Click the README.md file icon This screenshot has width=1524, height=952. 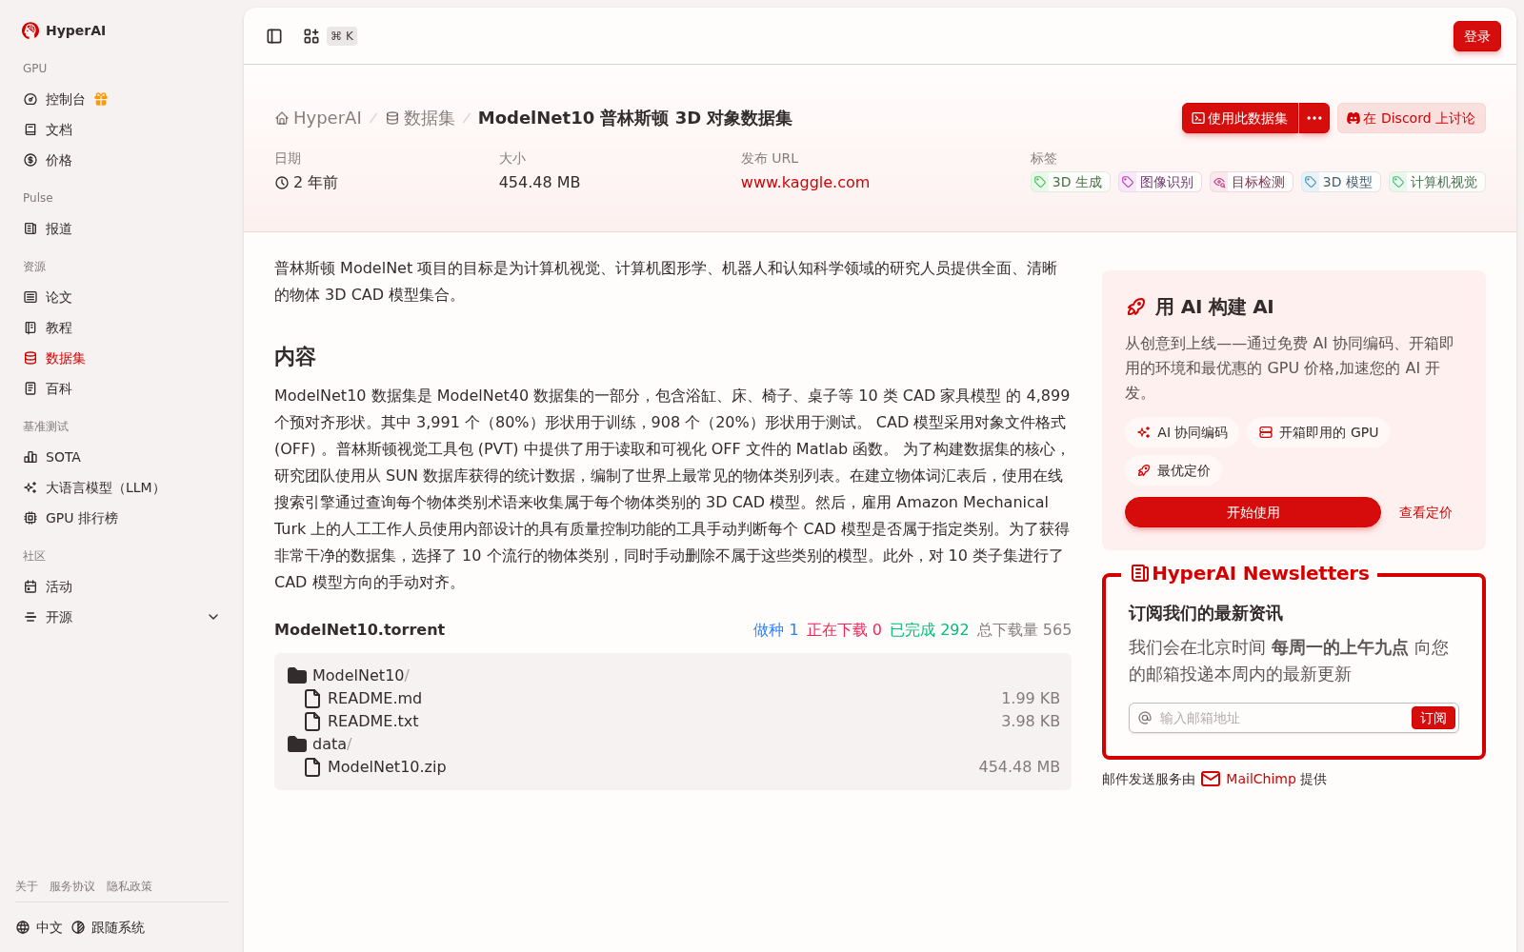tap(312, 698)
